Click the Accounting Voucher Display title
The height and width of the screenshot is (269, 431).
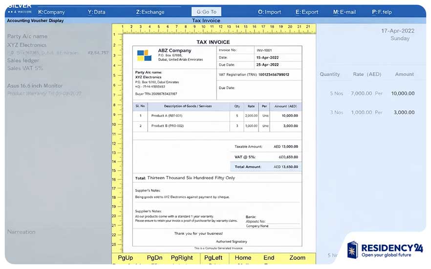(x=35, y=20)
